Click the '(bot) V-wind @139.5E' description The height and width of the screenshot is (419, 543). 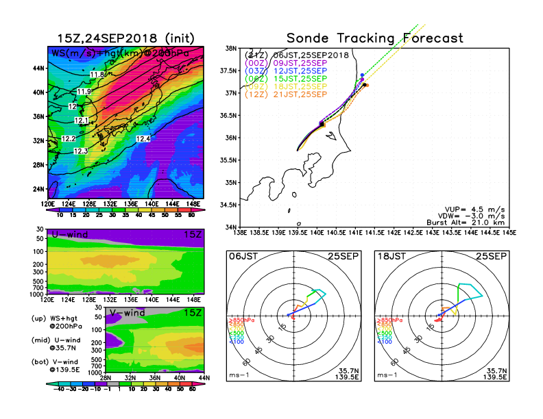click(56, 366)
